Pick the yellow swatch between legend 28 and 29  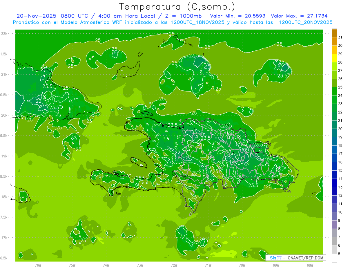pyautogui.click(x=334, y=58)
